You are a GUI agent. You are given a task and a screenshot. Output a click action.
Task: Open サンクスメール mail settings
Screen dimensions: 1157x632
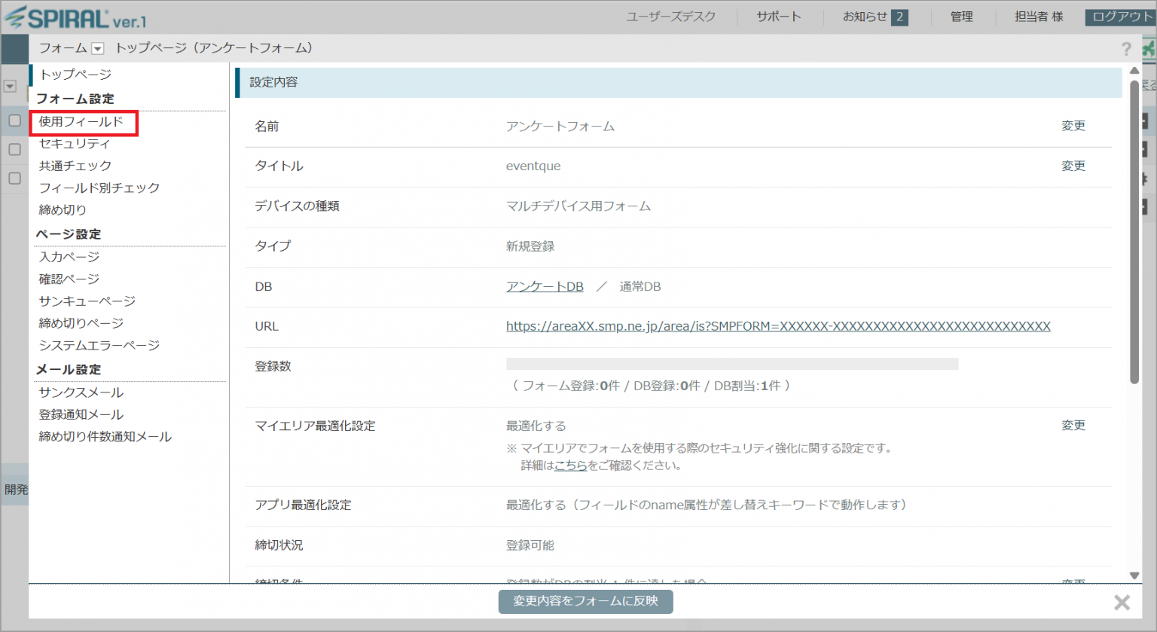tap(81, 392)
